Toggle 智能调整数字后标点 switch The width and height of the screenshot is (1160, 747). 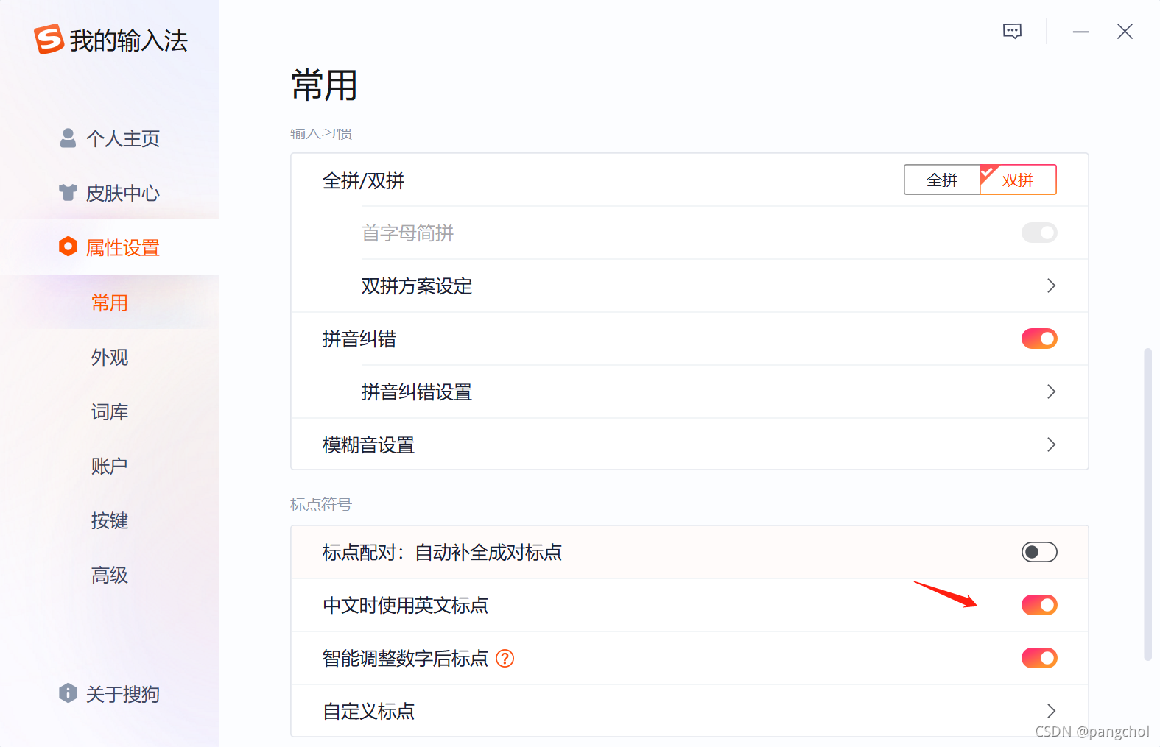click(x=1039, y=658)
